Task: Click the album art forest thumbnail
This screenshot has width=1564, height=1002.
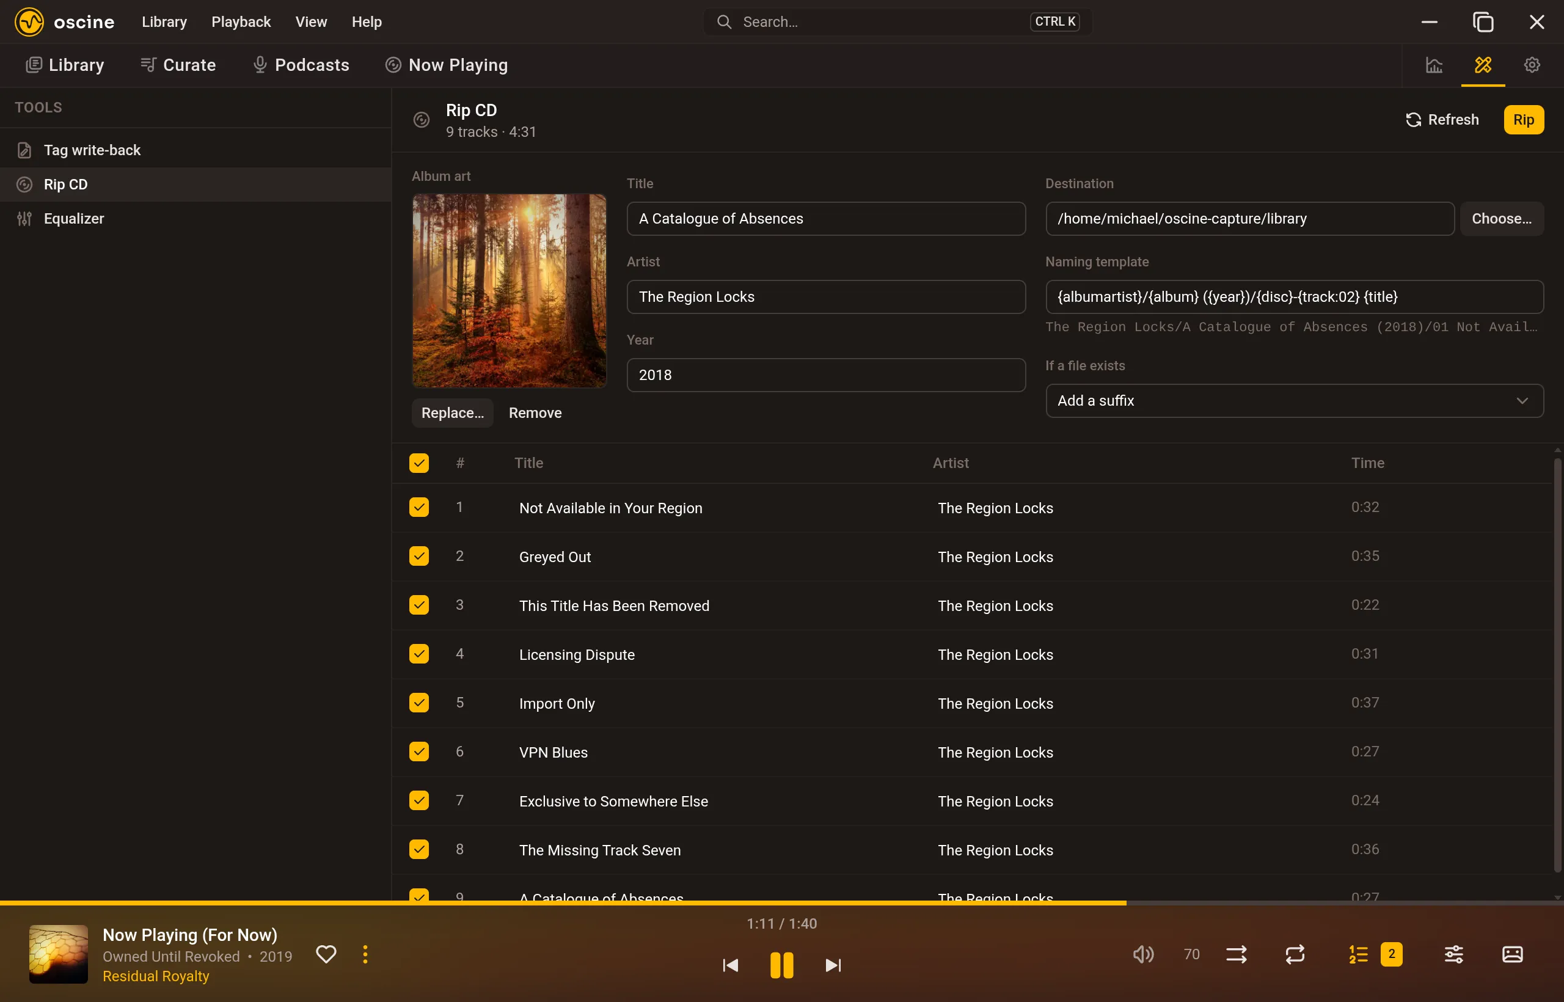Action: [x=510, y=291]
